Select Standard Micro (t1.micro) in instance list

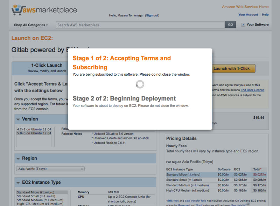click(x=42, y=192)
